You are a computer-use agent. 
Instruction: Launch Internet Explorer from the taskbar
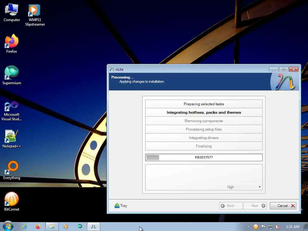24,227
